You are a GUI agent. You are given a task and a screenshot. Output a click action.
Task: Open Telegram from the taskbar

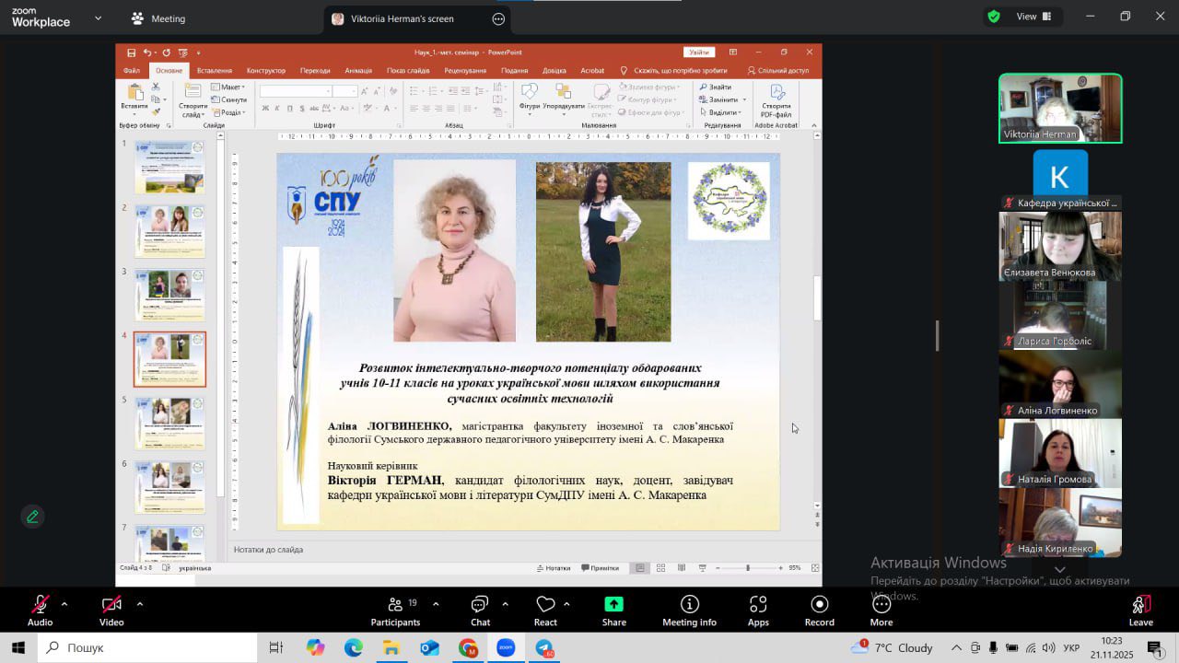[544, 648]
